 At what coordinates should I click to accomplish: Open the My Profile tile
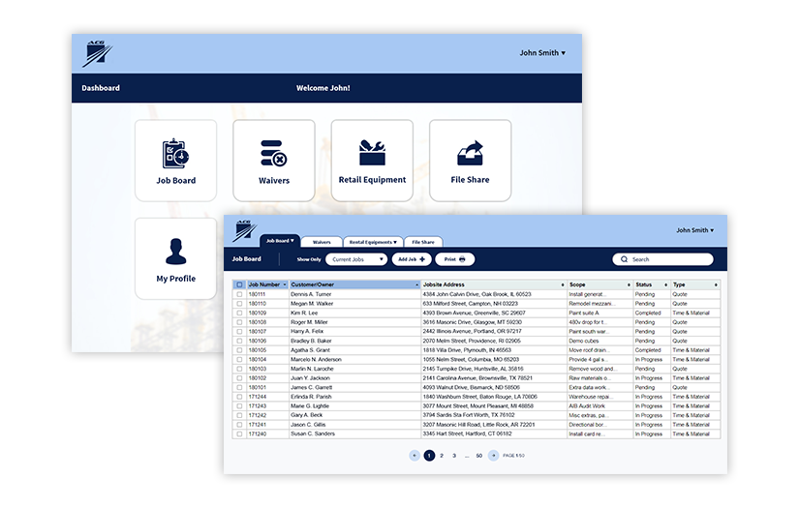[x=175, y=258]
